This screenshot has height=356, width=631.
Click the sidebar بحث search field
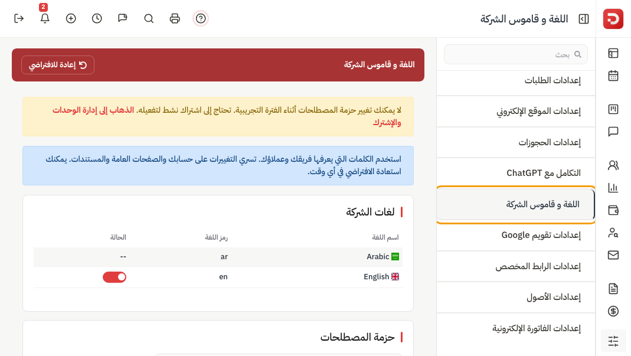point(515,54)
